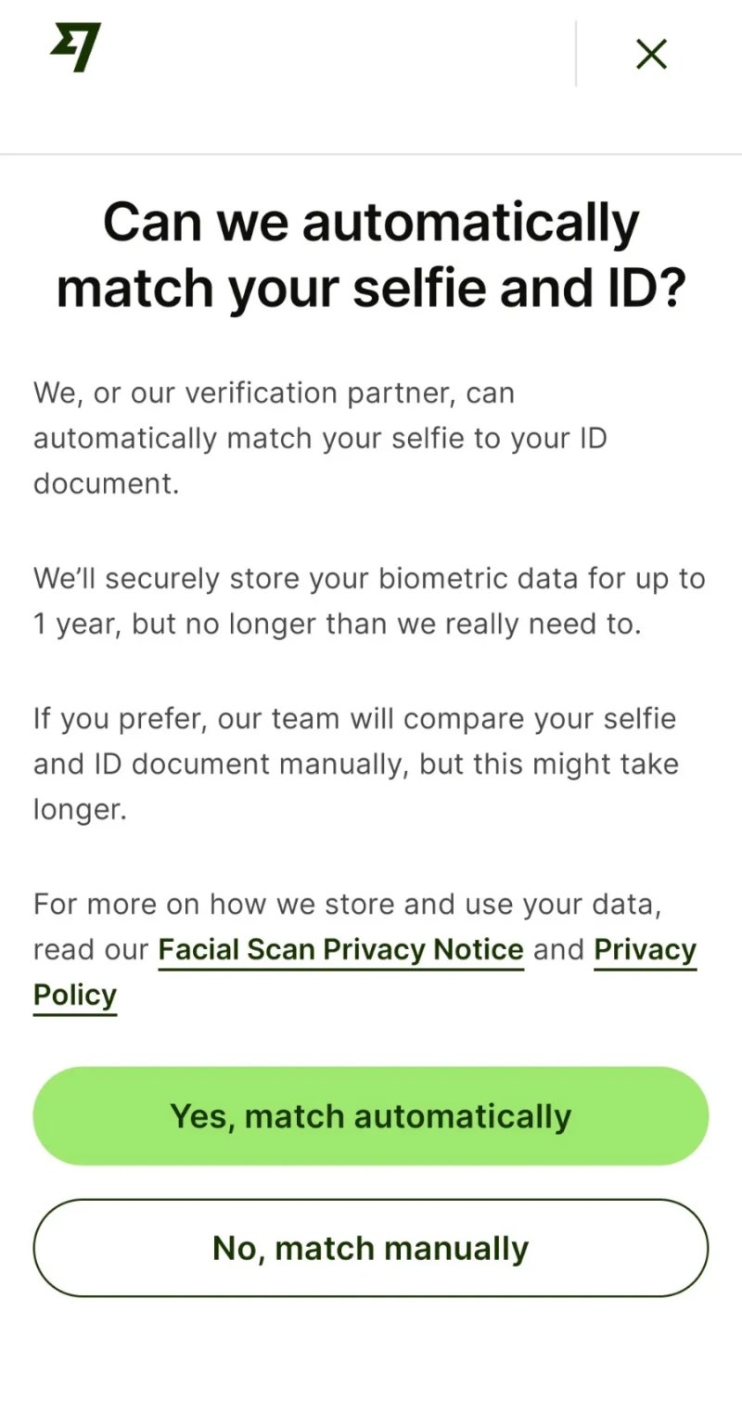Select the biometric data storage paragraph
The image size is (742, 1415).
[x=369, y=601]
